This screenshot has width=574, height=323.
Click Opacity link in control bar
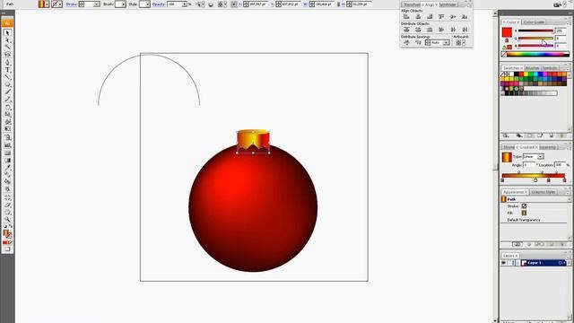(x=159, y=4)
